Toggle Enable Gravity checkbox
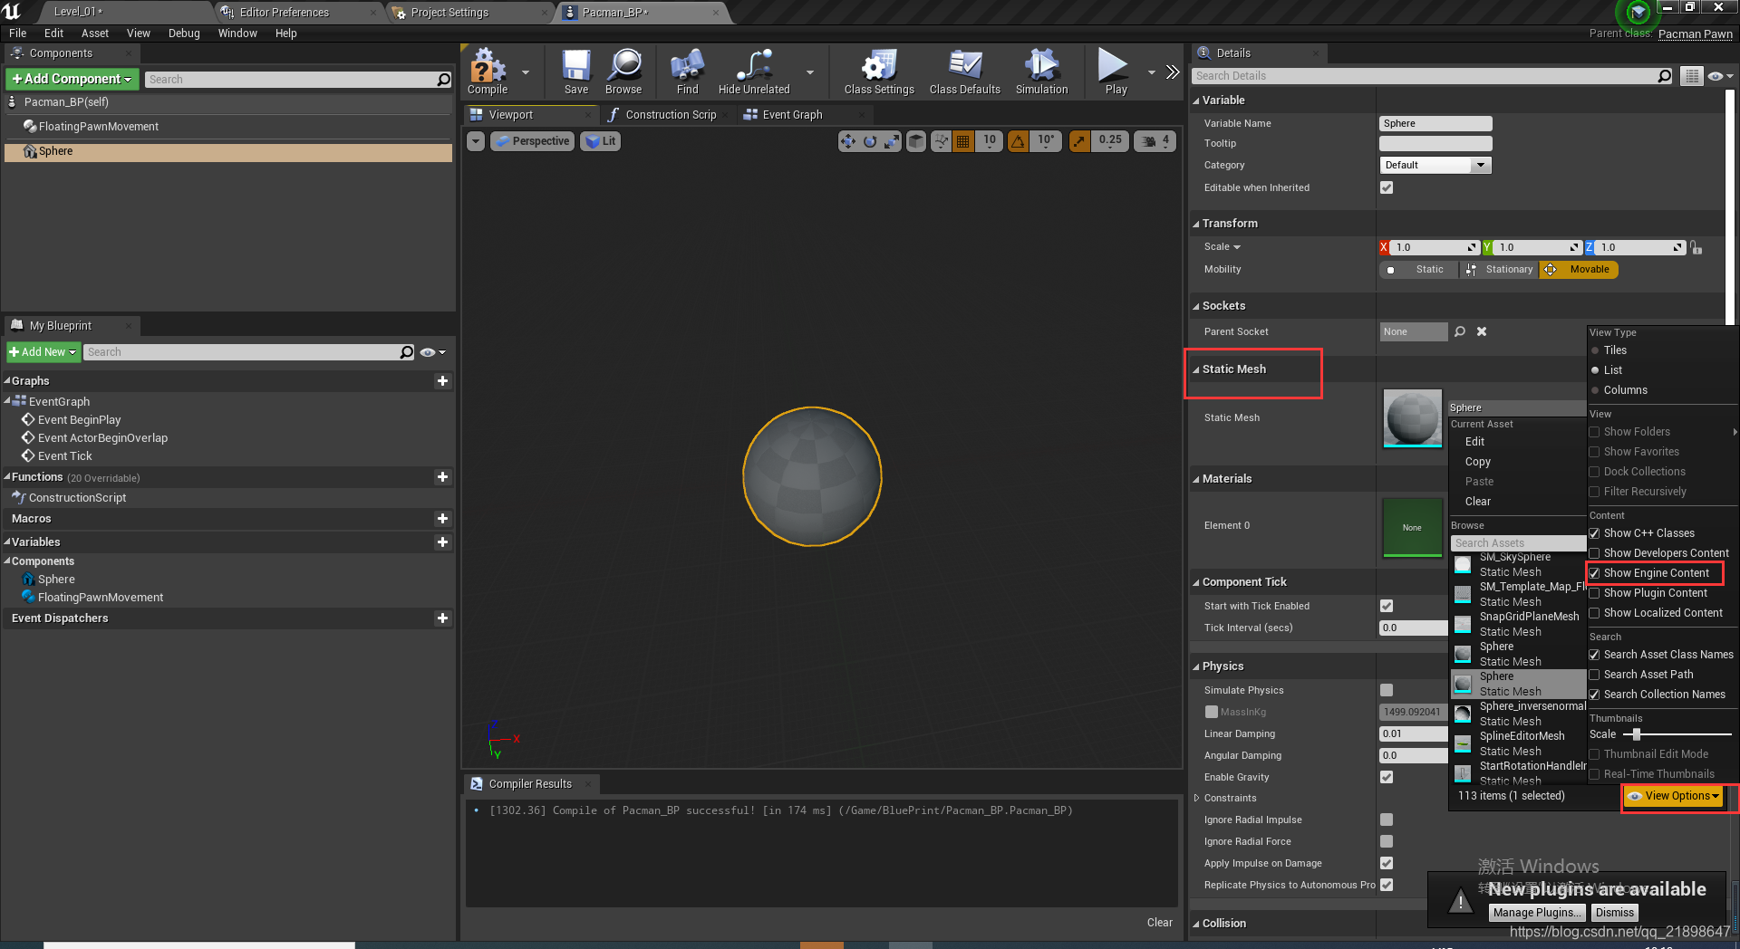Screen dimensions: 1740x949 (x=1387, y=777)
